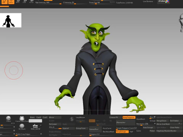Adjust the Target Polygons Count slider
The width and height of the screenshot is (183, 137).
tap(126, 128)
